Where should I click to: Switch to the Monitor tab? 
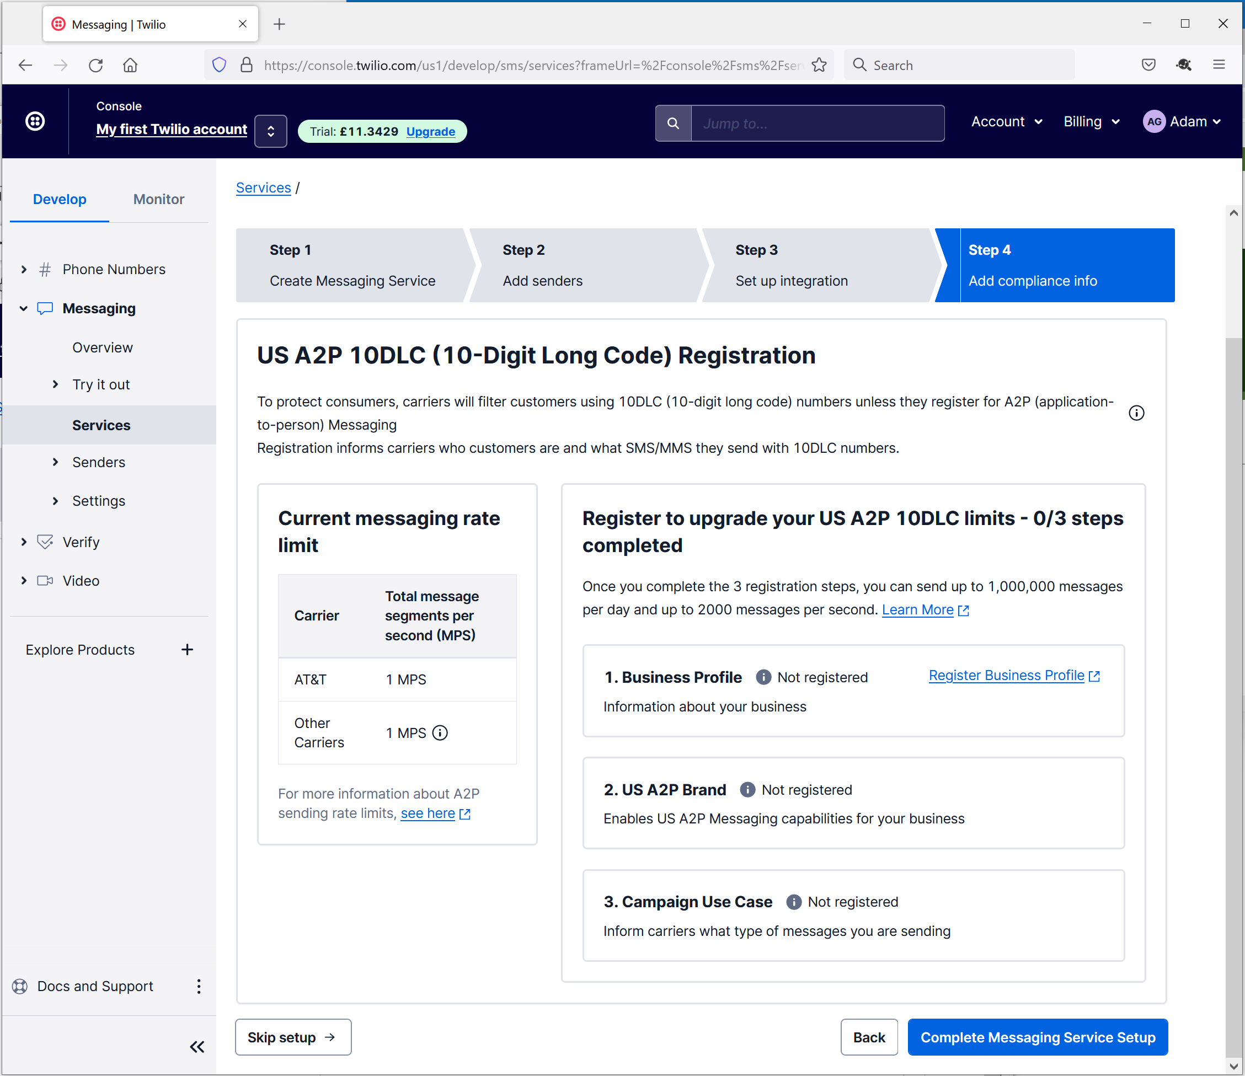pyautogui.click(x=159, y=200)
